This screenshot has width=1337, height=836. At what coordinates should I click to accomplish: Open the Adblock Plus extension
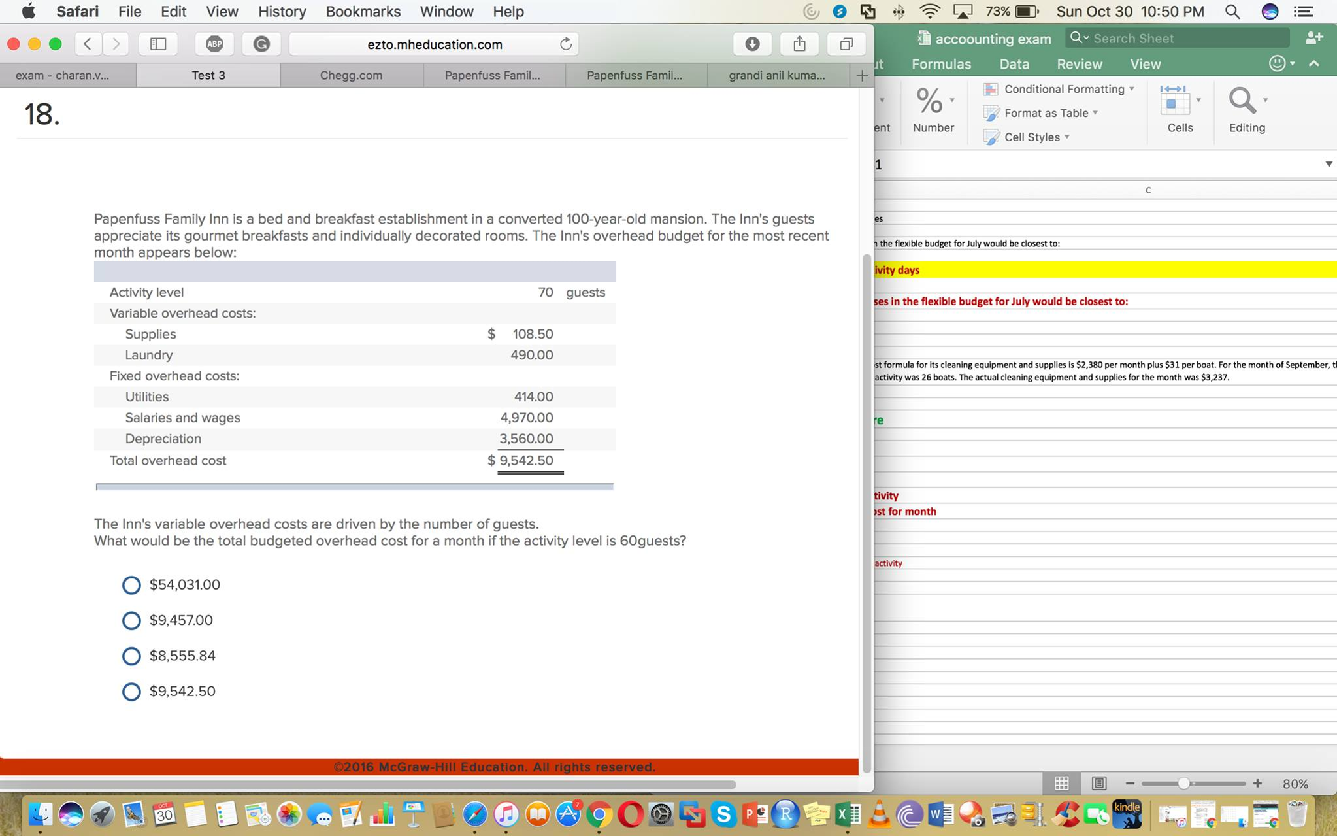[x=214, y=44]
